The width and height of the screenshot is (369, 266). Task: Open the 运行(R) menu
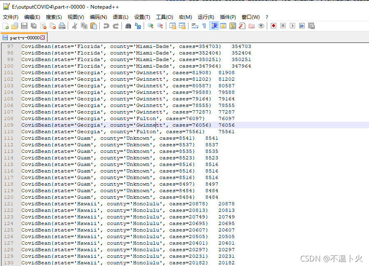206,17
